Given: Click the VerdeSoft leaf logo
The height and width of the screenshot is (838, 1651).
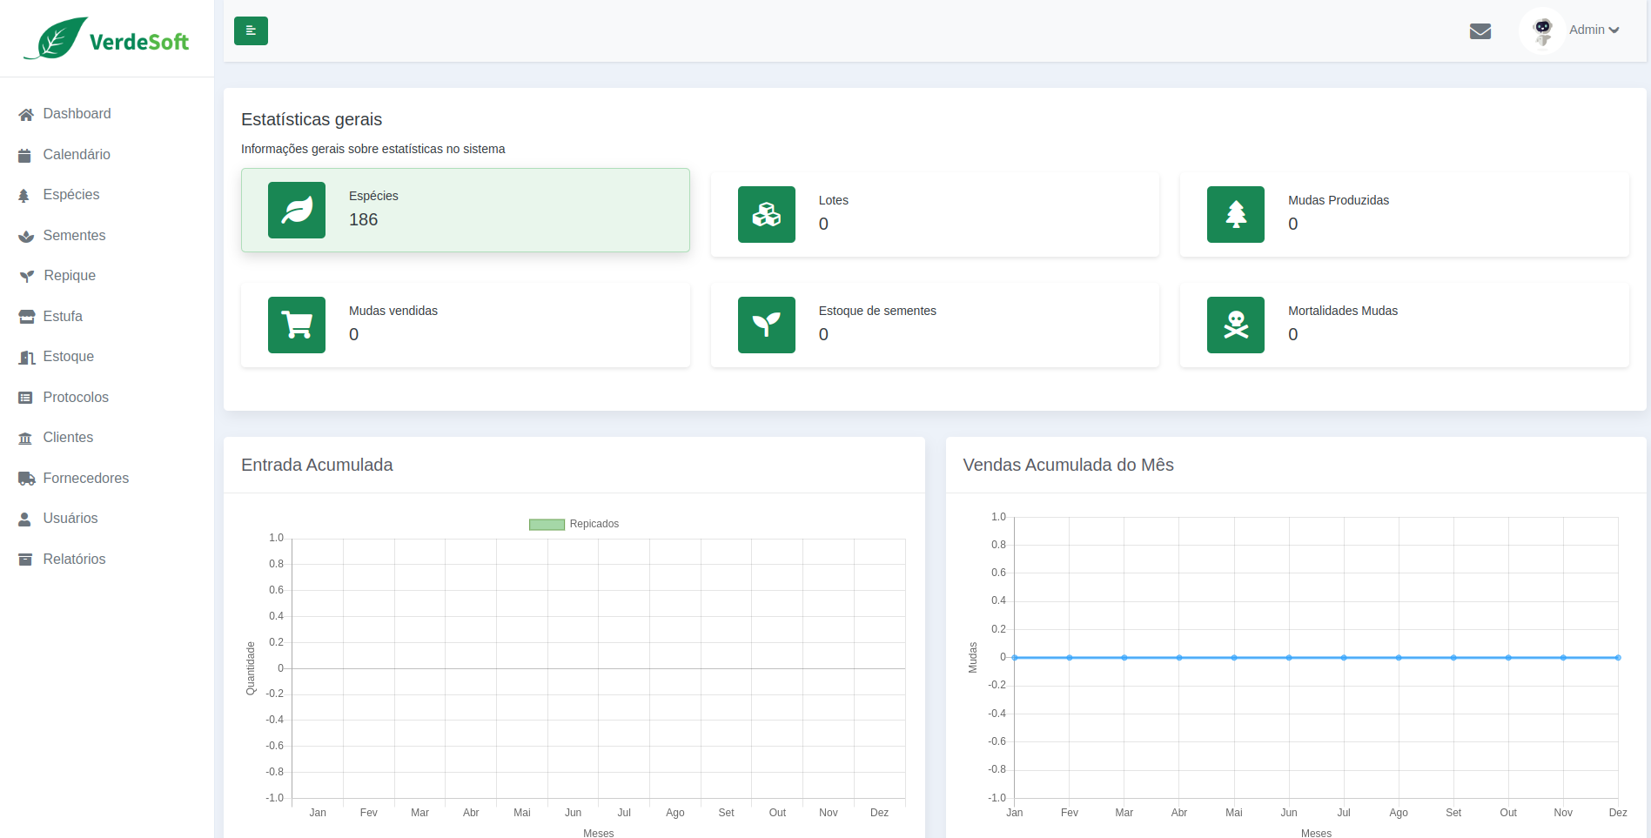Looking at the screenshot, I should click(106, 39).
